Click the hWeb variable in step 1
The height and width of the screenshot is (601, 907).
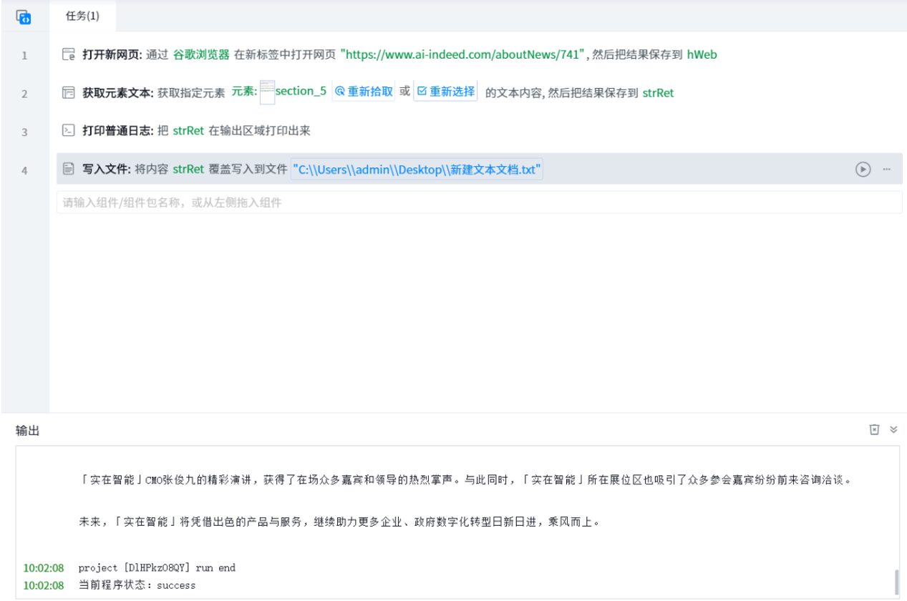click(702, 54)
